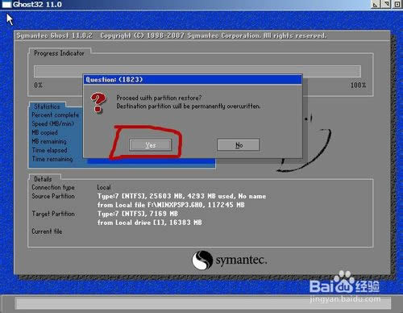Viewport: 403px width, 313px height.
Task: Click the Symantec yin-yang logo
Action: point(202,260)
